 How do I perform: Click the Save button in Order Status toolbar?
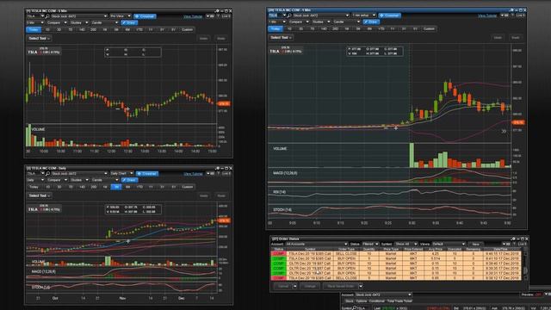pos(475,244)
